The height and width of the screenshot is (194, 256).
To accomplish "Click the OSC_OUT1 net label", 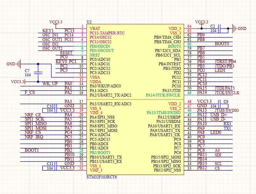I will pyautogui.click(x=52, y=40).
